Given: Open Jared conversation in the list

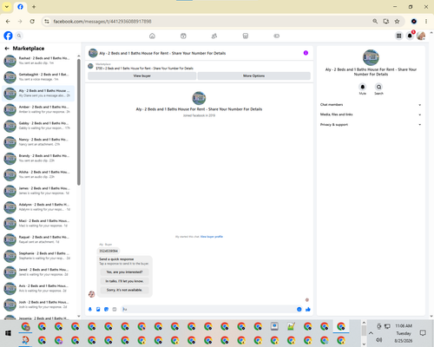Looking at the screenshot, I should pyautogui.click(x=38, y=272).
